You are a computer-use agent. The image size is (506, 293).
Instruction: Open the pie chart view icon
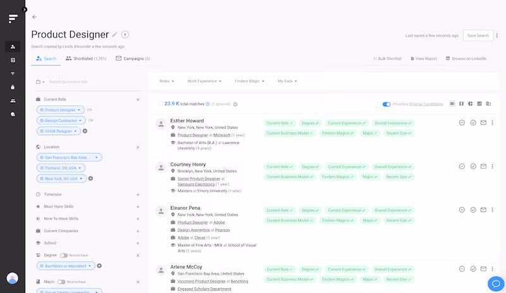tap(471, 104)
